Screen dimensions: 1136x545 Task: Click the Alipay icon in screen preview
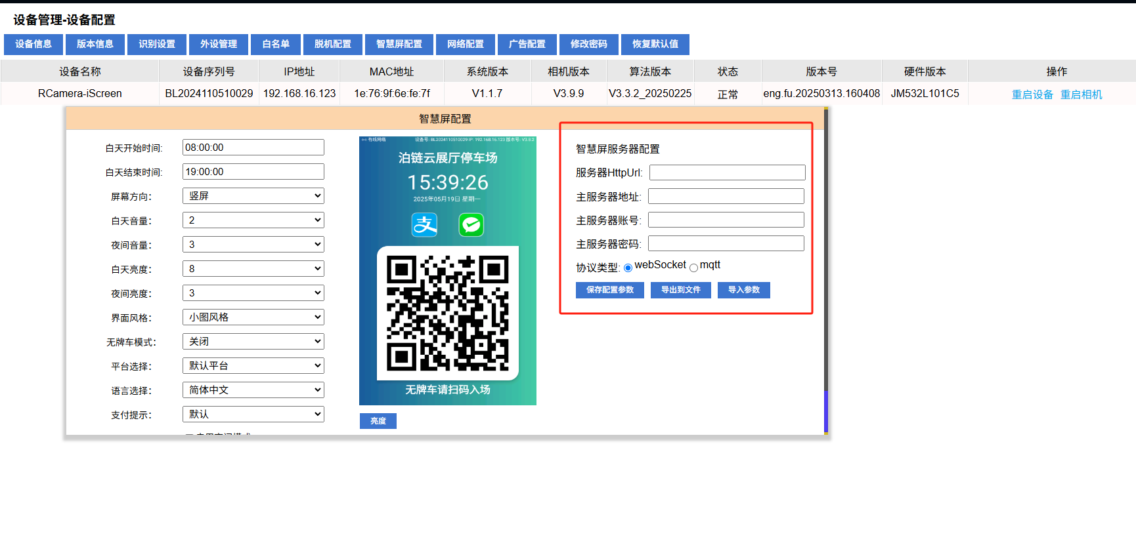[x=424, y=225]
